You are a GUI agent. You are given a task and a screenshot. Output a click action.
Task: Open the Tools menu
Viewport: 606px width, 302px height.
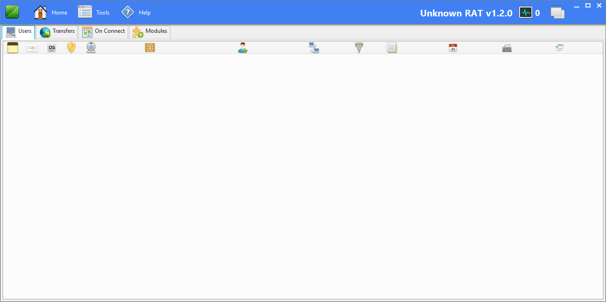coord(94,13)
